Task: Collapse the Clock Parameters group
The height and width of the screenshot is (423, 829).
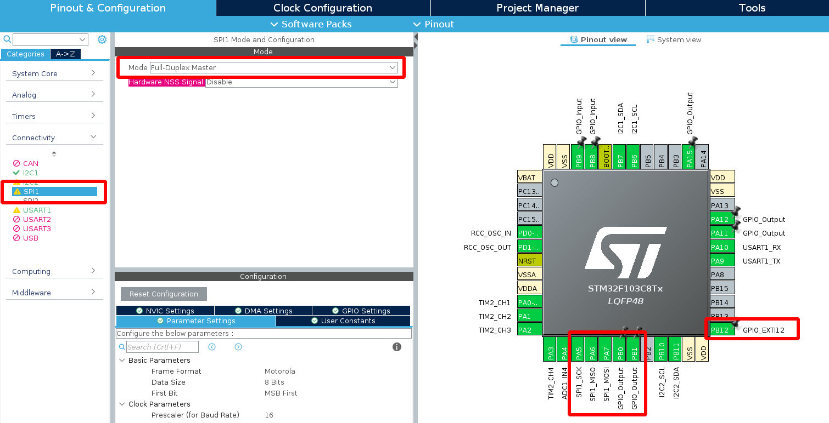Action: pyautogui.click(x=122, y=404)
